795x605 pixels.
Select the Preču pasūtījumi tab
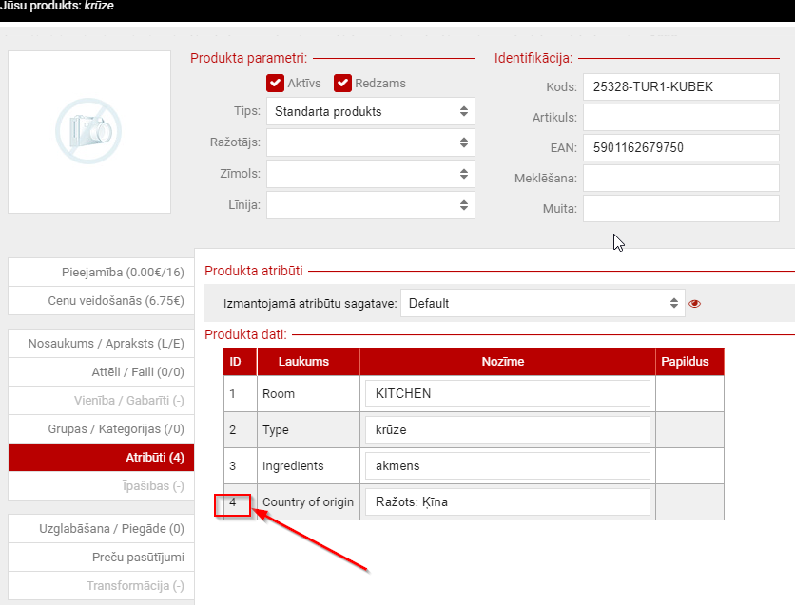pos(101,557)
